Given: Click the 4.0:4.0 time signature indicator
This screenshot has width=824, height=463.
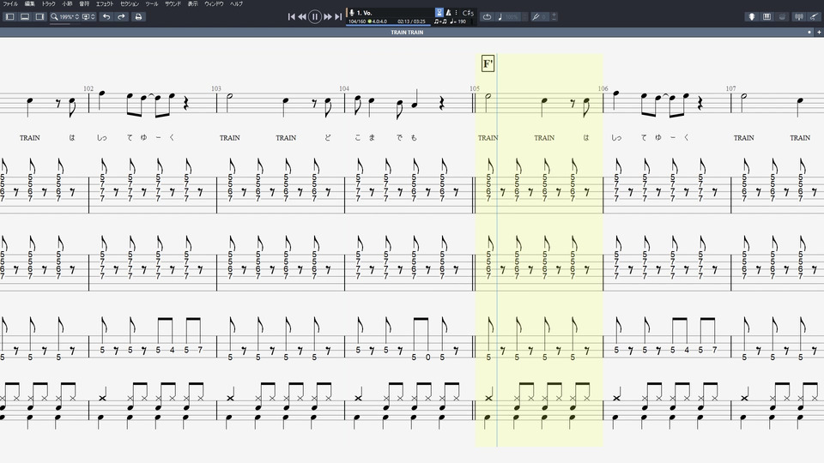Looking at the screenshot, I should pos(378,21).
